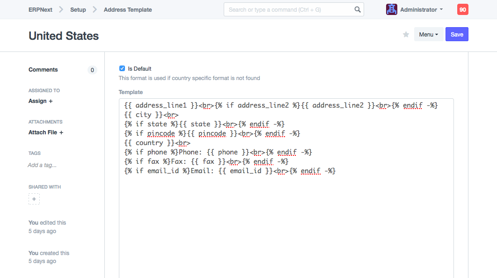
Task: Click the Administrator avatar icon
Action: [391, 9]
